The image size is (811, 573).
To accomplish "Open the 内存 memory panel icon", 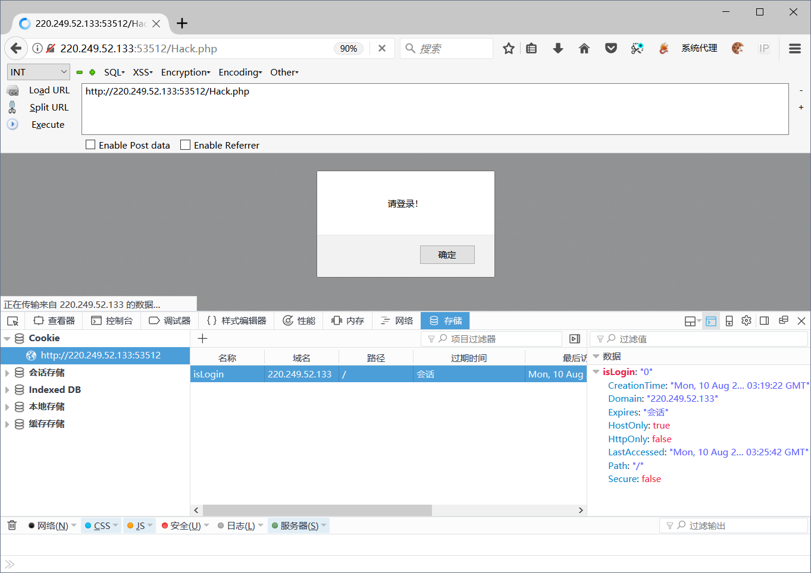I will 346,320.
